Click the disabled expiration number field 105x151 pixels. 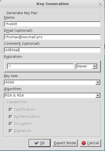click(41, 66)
